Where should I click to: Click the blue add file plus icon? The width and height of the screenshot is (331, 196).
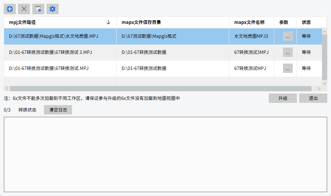(x=10, y=9)
